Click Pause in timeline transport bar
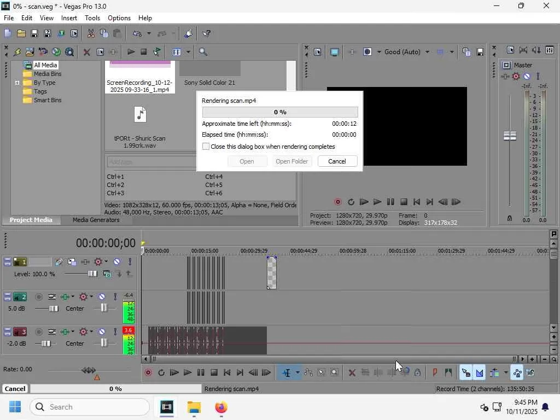The image size is (560, 420). (x=201, y=372)
